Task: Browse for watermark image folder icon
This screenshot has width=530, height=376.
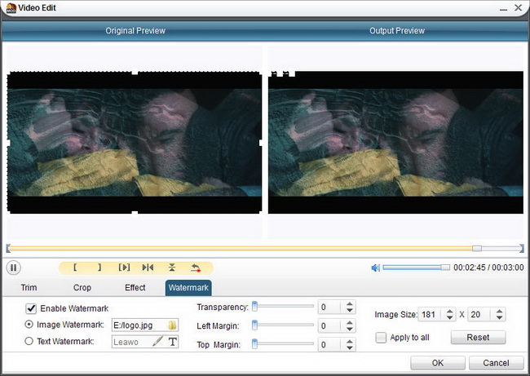Action: pyautogui.click(x=172, y=325)
